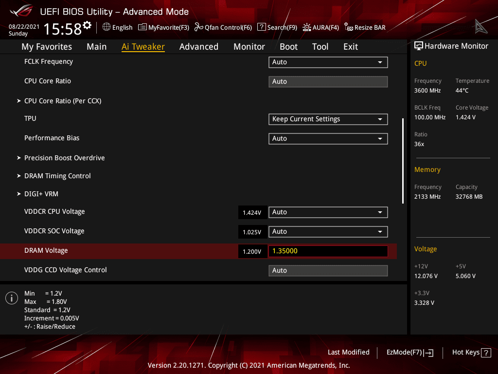
Task: Select the Ai Tweaker tab
Action: click(x=143, y=47)
